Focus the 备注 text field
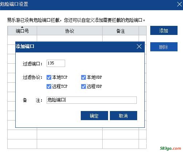Viewport: 183px width, 154px height. (x=92, y=100)
